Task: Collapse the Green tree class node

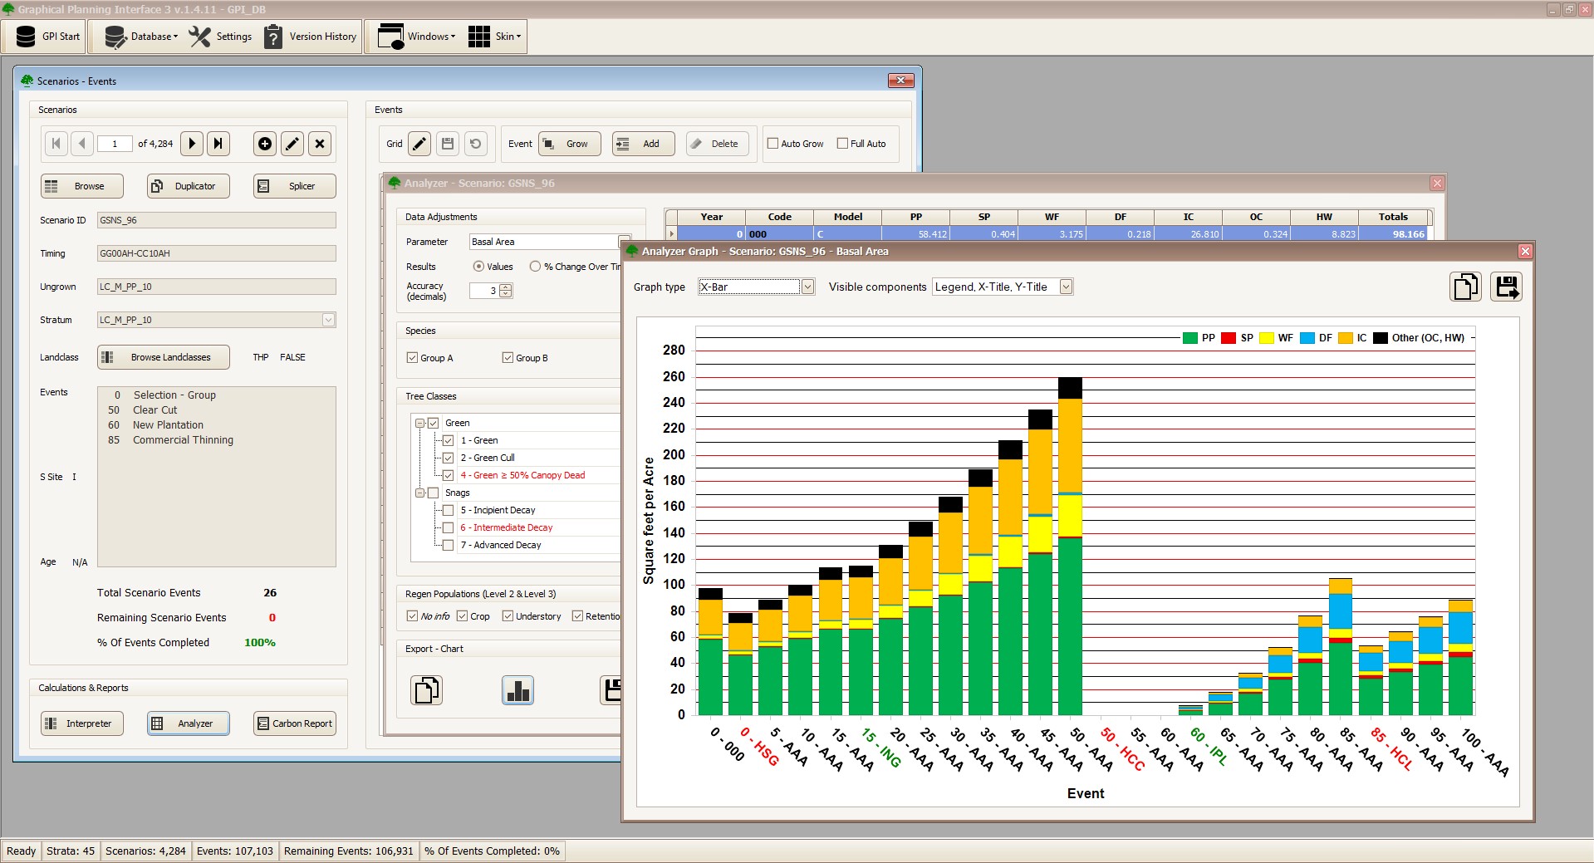Action: pyautogui.click(x=420, y=423)
